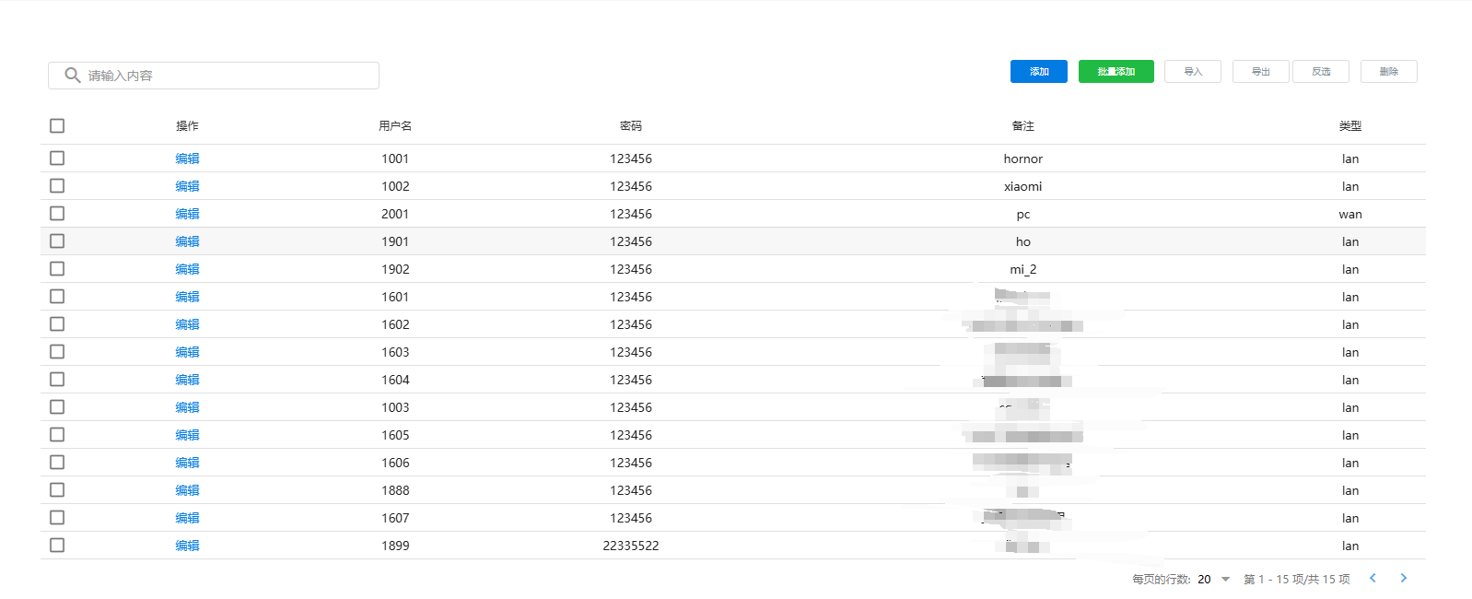
Task: Go to the next page arrow
Action: point(1404,578)
